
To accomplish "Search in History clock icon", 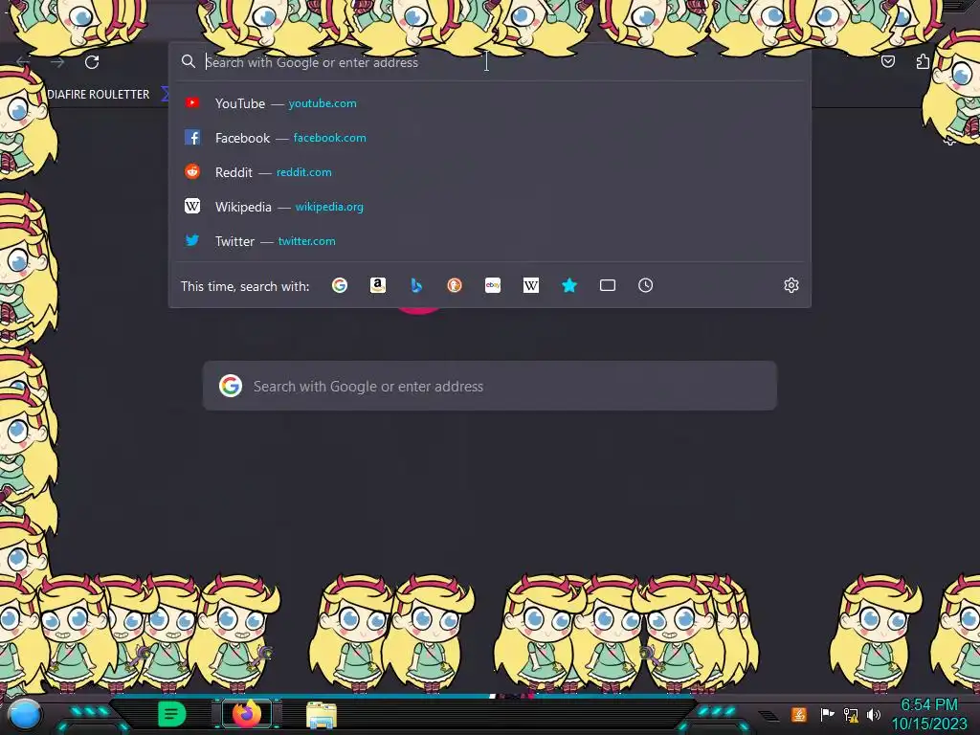I will pos(646,285).
